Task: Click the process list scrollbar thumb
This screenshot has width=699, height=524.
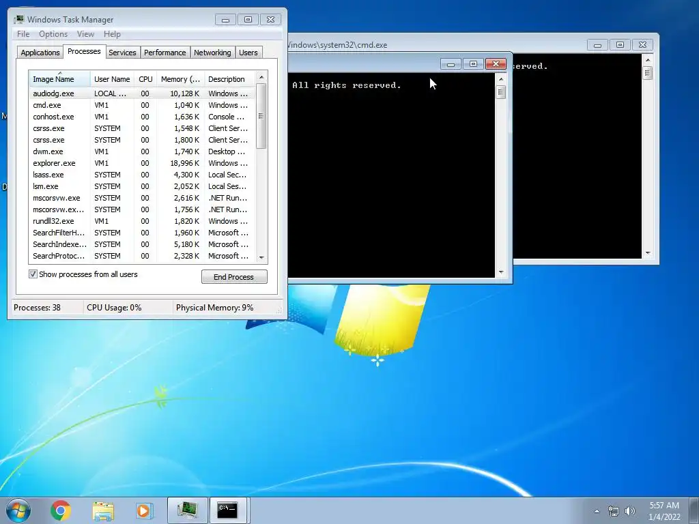Action: tap(261, 116)
